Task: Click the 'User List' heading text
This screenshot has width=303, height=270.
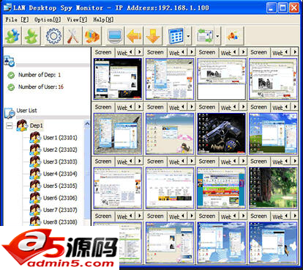Action: tap(26, 111)
